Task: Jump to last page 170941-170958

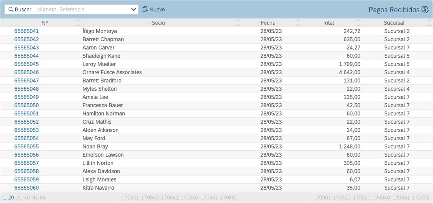Action: point(411,198)
